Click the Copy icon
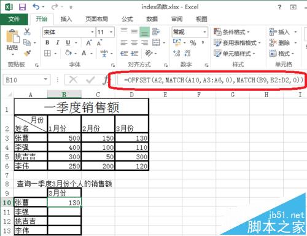The image size is (307, 236). pyautogui.click(x=27, y=42)
